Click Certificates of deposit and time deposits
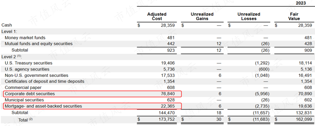315x126 pixels. pyautogui.click(x=44, y=81)
